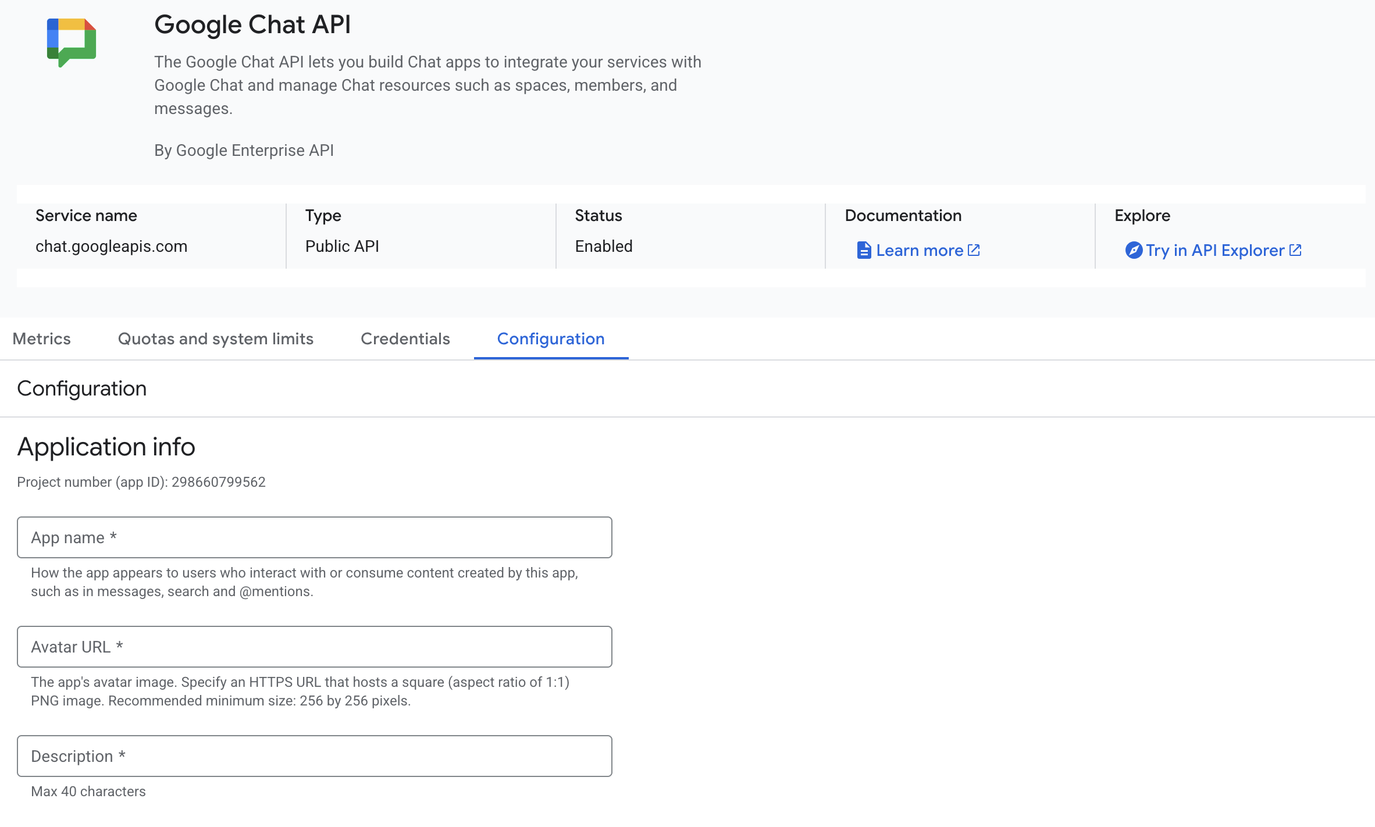Click the Configuration section heading
Image resolution: width=1375 pixels, height=827 pixels.
[82, 388]
